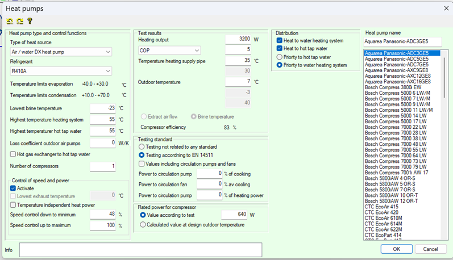Enable Hot gas exchanger to hot tap water
The width and height of the screenshot is (453, 260).
pos(13,154)
